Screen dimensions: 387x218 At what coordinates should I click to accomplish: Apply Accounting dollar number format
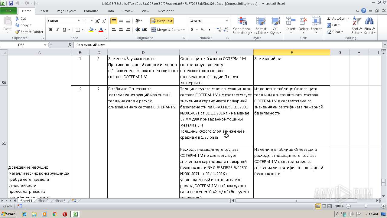tap(192, 30)
